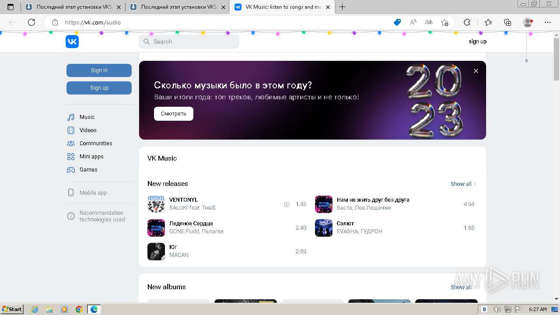The width and height of the screenshot is (560, 315).
Task: Show all New releases
Action: tap(463, 184)
